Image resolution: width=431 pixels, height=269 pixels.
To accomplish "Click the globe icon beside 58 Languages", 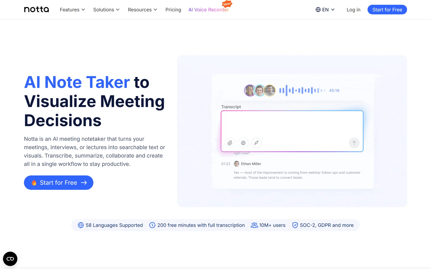I will pyautogui.click(x=81, y=225).
